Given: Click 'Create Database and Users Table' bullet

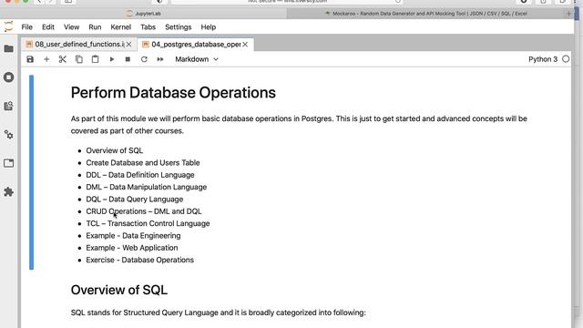Looking at the screenshot, I should tap(143, 163).
